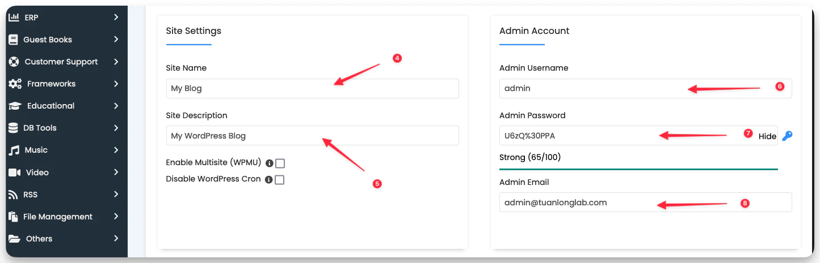
Task: Click the blue key generate-password icon
Action: point(787,136)
